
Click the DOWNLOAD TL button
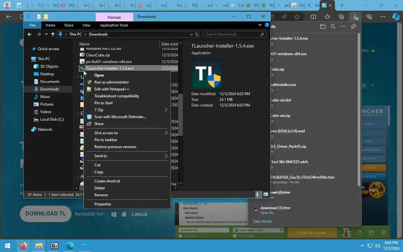46,214
